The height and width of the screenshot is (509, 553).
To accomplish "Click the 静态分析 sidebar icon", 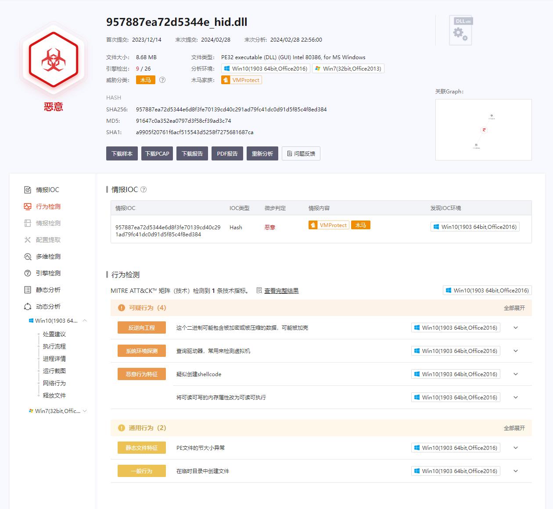I will pos(28,290).
